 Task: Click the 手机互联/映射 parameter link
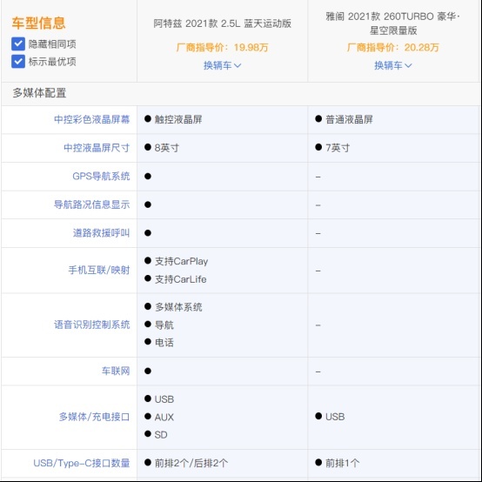point(99,271)
